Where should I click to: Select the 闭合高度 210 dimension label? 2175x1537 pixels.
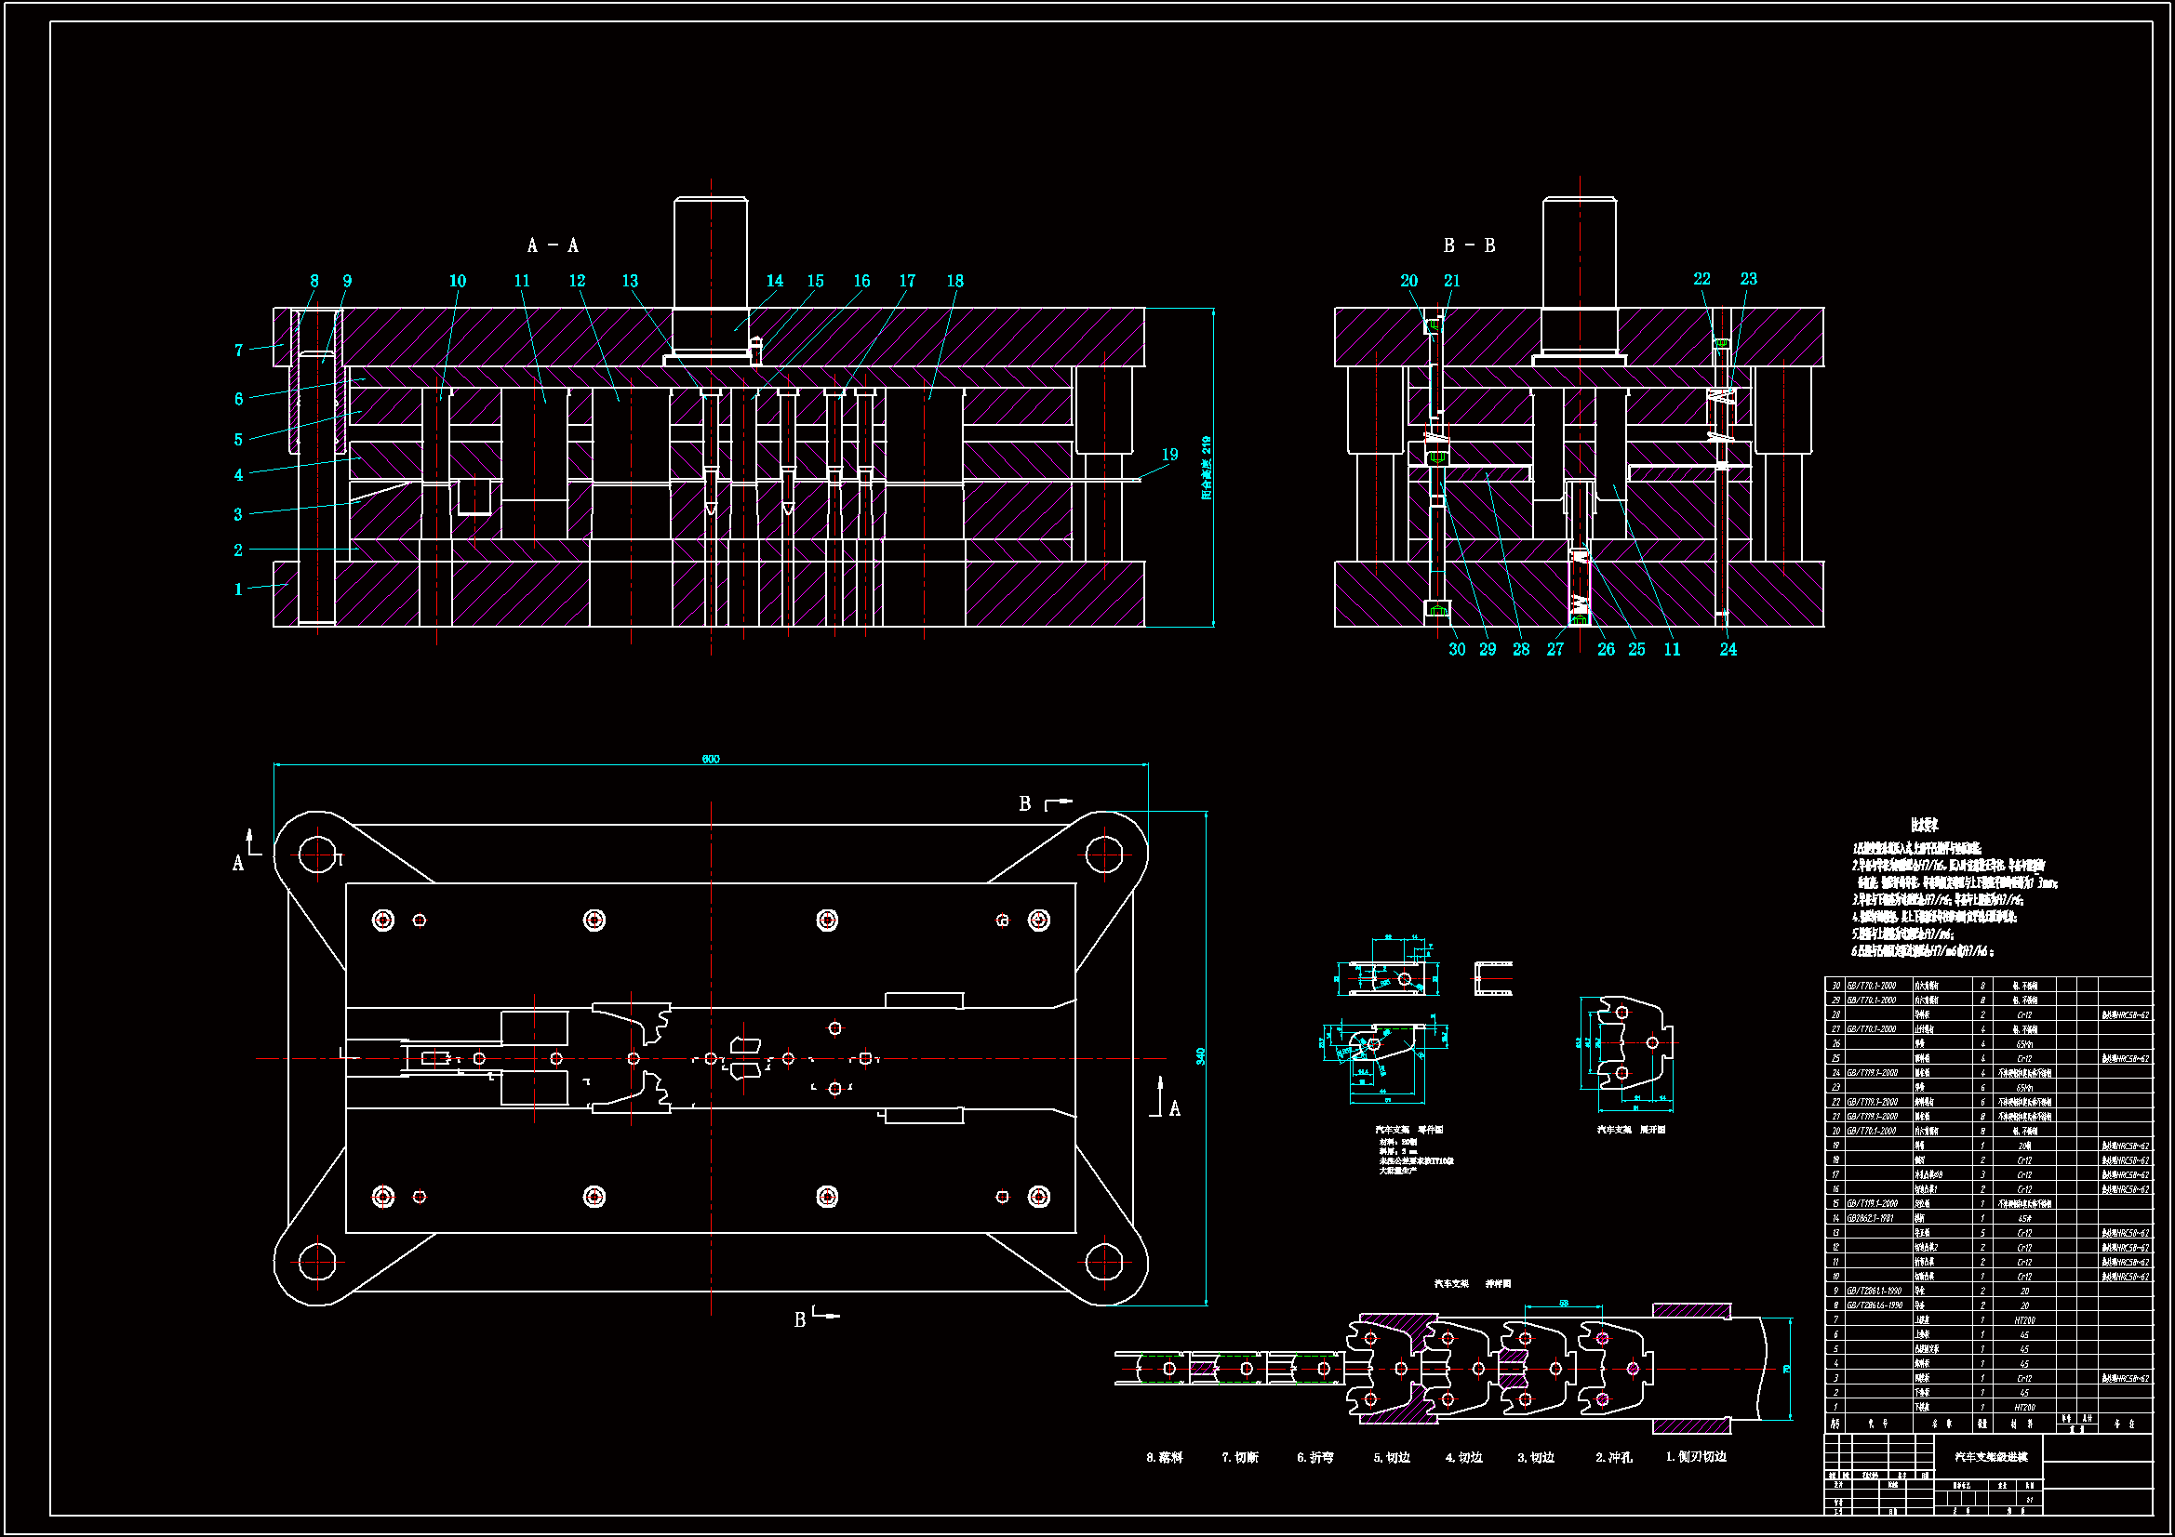point(1206,468)
